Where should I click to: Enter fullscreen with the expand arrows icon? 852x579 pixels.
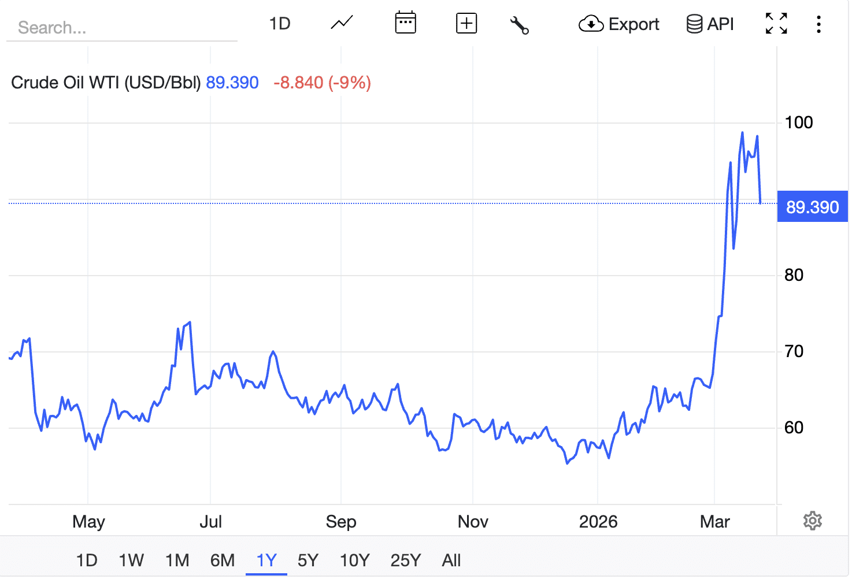775,23
